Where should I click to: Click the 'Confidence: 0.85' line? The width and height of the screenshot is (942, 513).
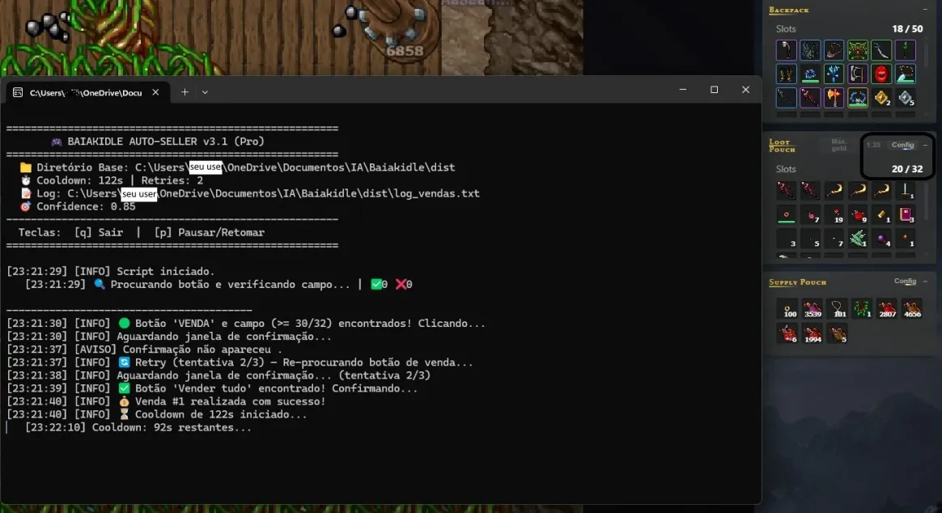point(86,206)
